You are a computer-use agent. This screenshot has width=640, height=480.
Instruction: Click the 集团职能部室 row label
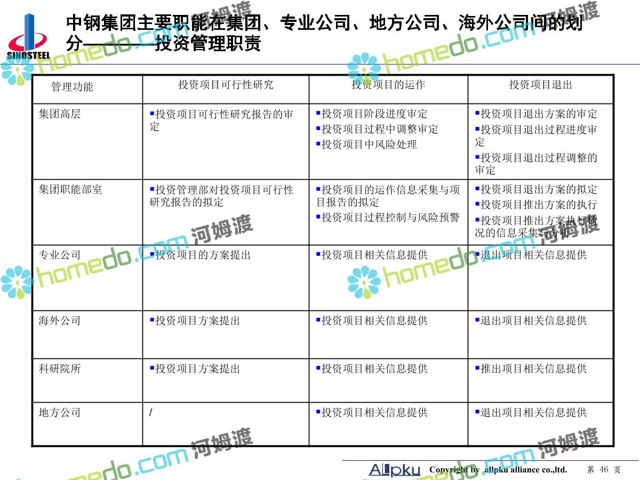pyautogui.click(x=70, y=190)
